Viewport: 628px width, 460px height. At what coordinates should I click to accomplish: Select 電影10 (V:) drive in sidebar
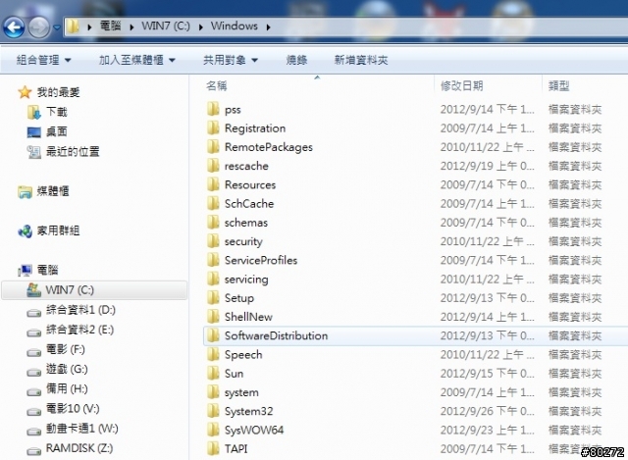(x=63, y=409)
